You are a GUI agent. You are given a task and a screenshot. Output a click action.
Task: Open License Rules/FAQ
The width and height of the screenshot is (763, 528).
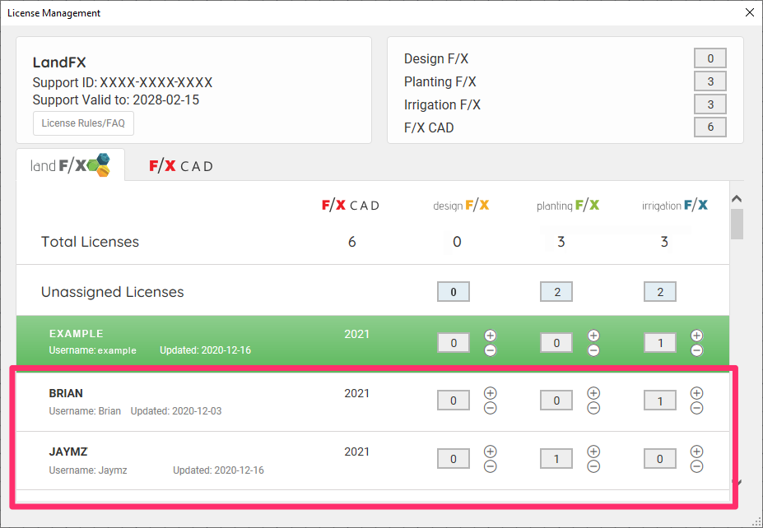83,123
